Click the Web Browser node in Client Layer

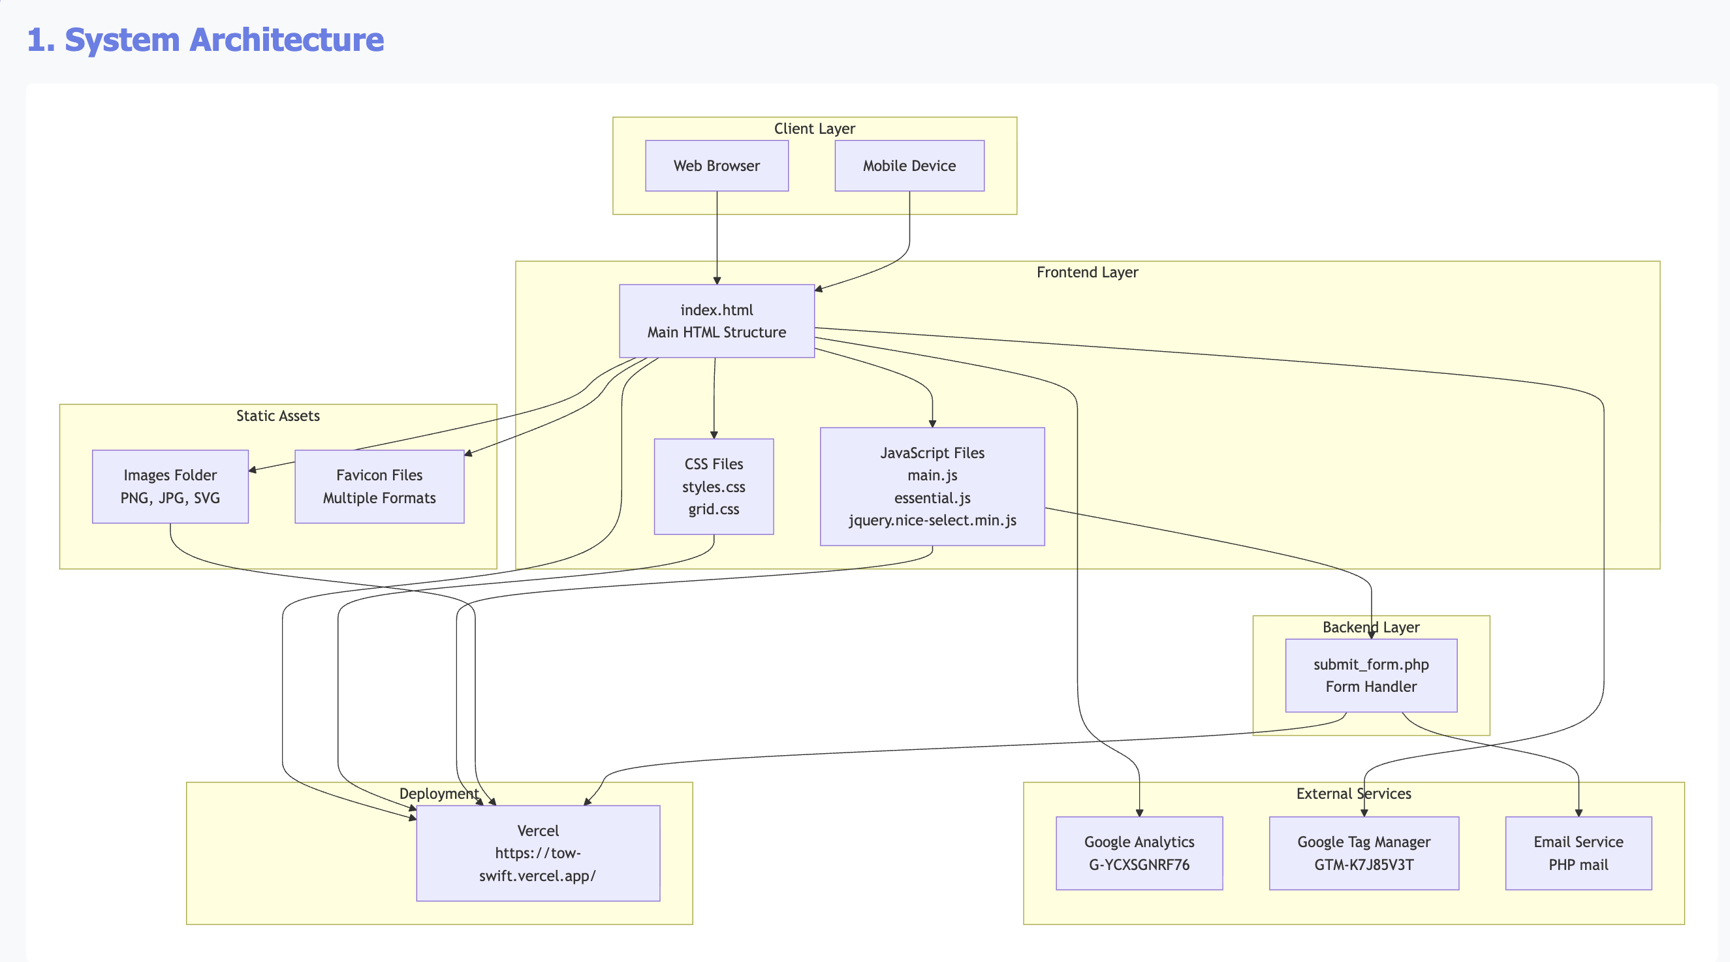point(717,165)
